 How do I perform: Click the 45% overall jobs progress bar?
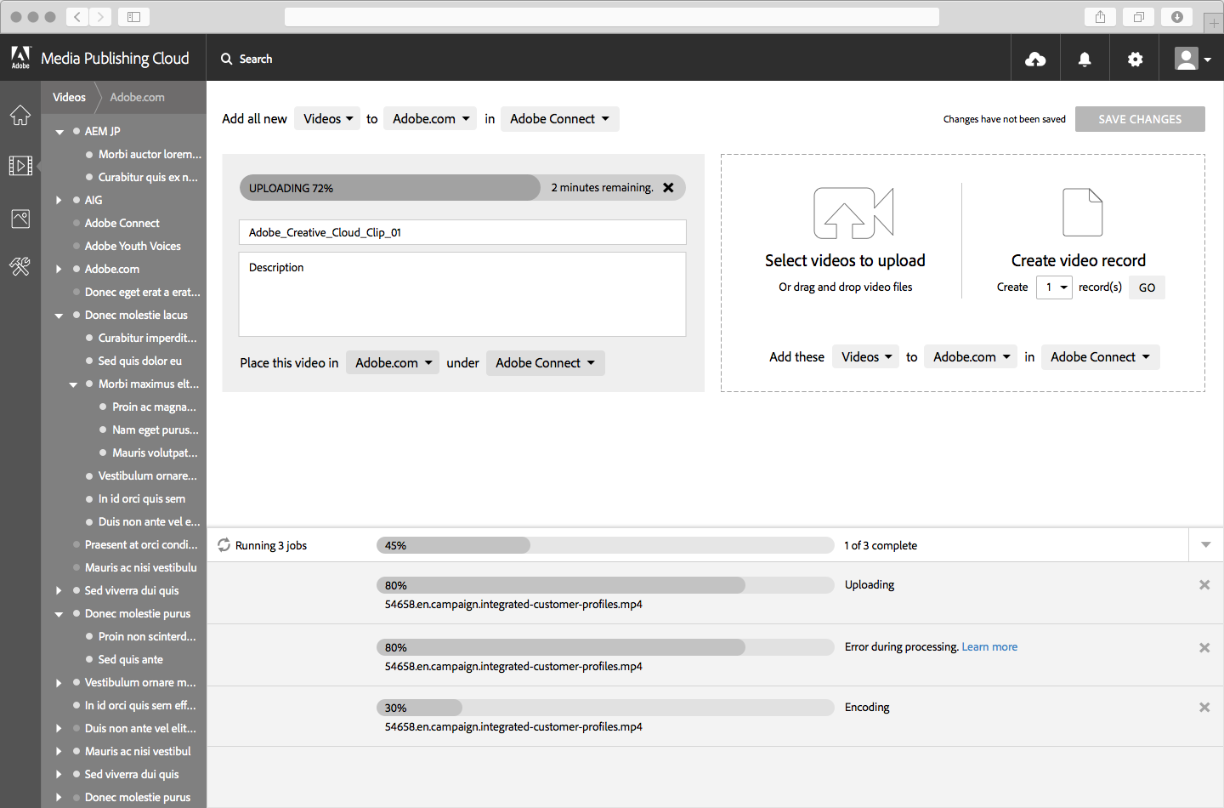click(605, 545)
